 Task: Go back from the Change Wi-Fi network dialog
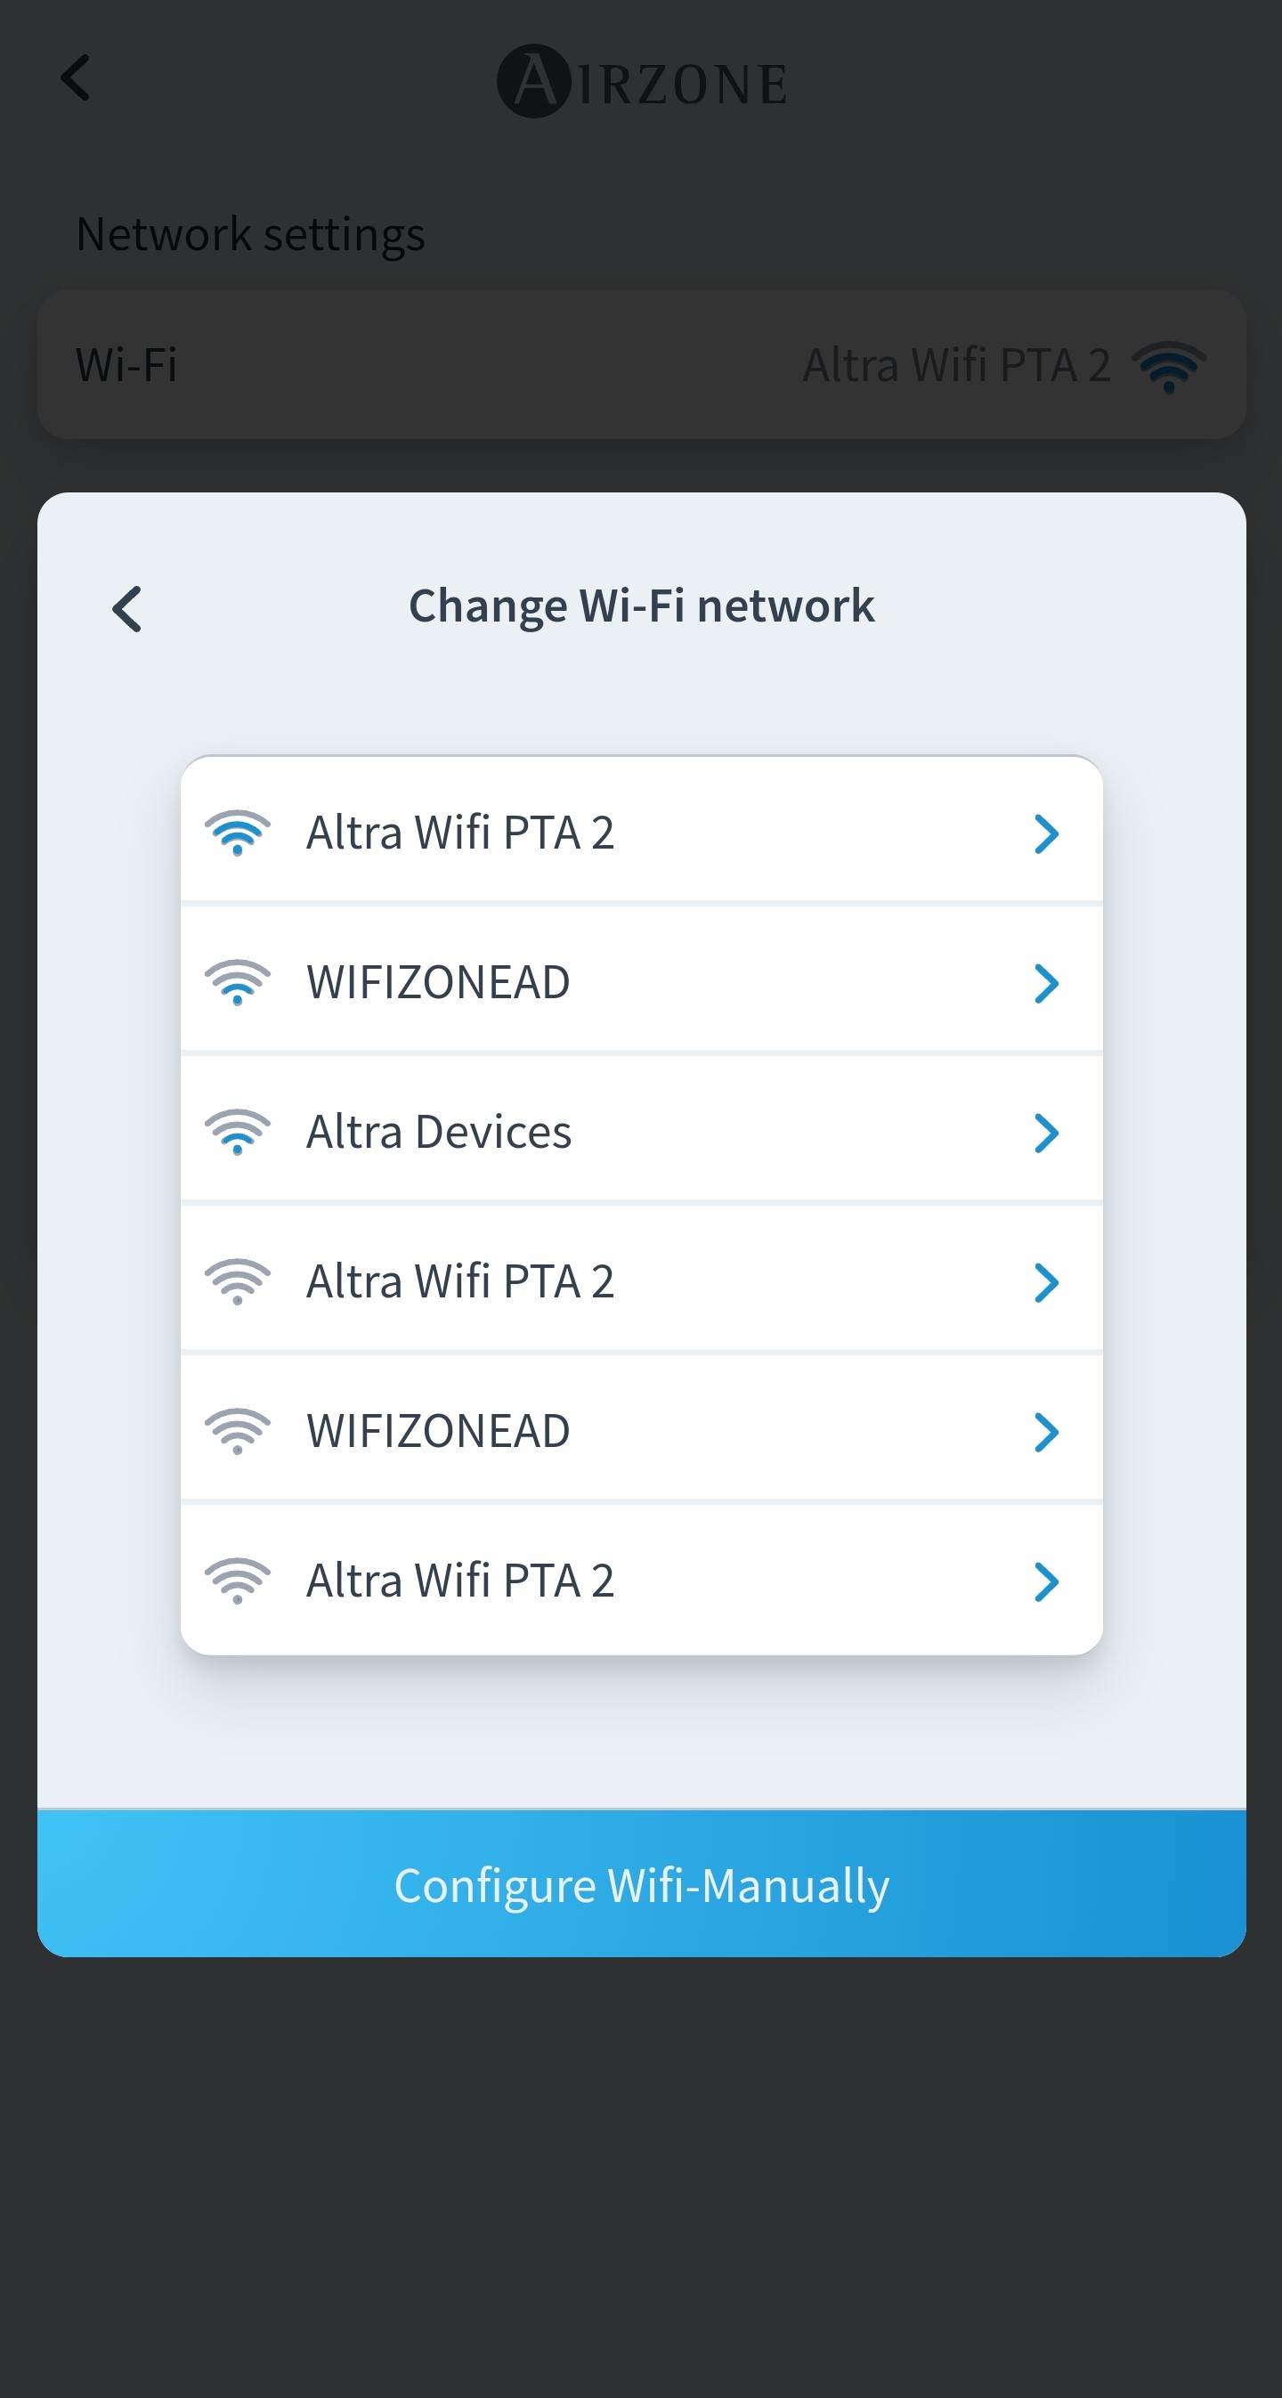click(x=127, y=609)
